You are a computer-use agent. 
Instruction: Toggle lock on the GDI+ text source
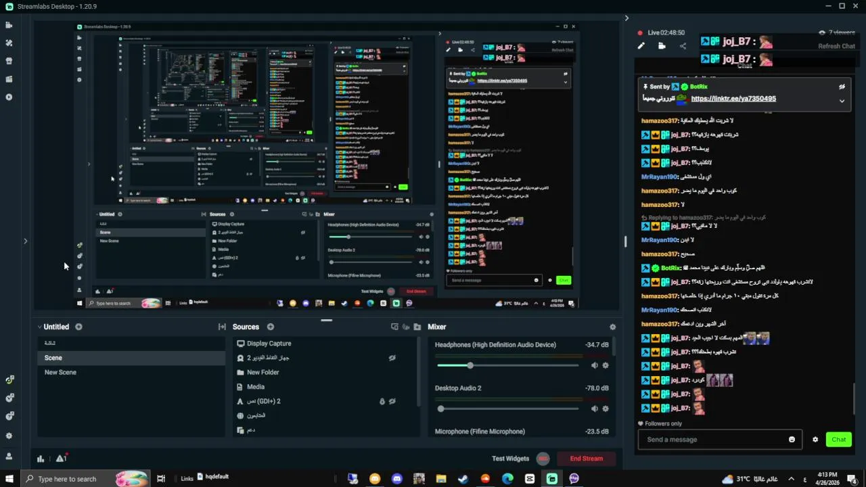(x=382, y=401)
